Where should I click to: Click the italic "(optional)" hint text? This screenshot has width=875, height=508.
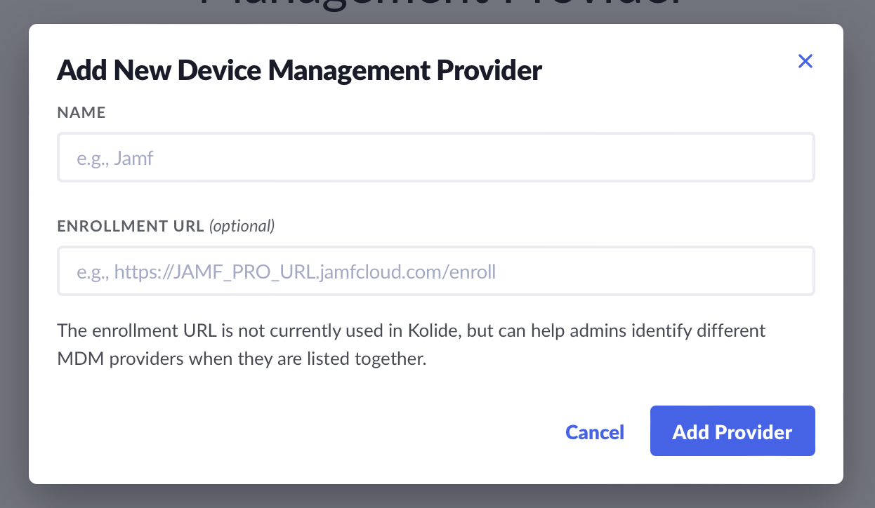pos(242,226)
